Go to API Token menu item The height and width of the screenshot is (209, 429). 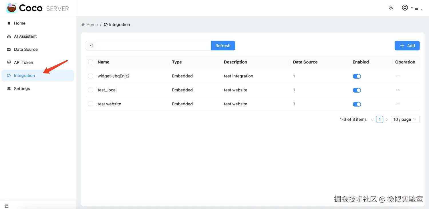(23, 63)
